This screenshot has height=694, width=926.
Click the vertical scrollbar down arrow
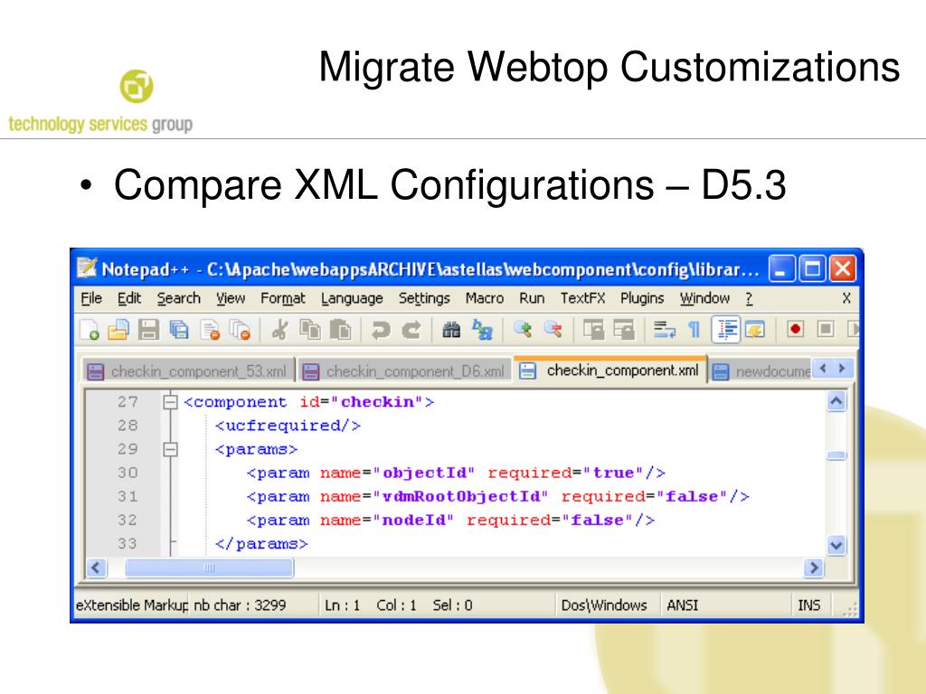tap(836, 545)
